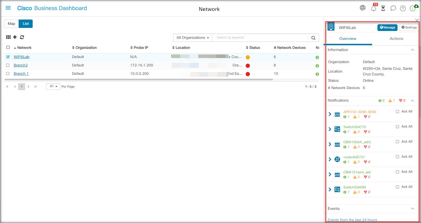This screenshot has height=223, width=421.
Task: Select the List view tab
Action: pyautogui.click(x=26, y=24)
